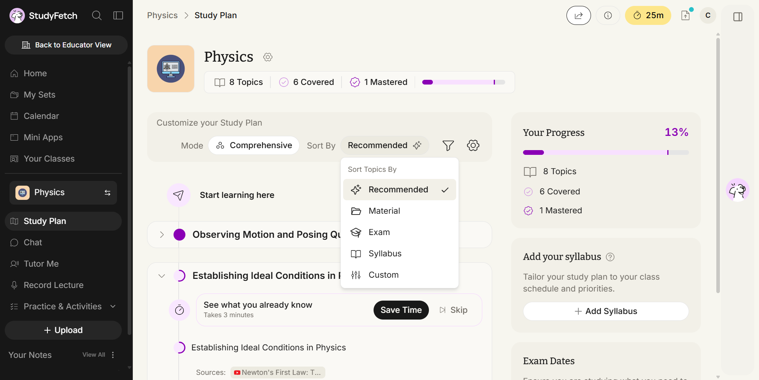Open Calendar in sidebar
The height and width of the screenshot is (380, 759).
click(63, 116)
